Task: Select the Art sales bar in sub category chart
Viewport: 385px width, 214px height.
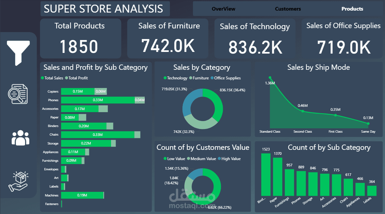Action: coord(64,178)
